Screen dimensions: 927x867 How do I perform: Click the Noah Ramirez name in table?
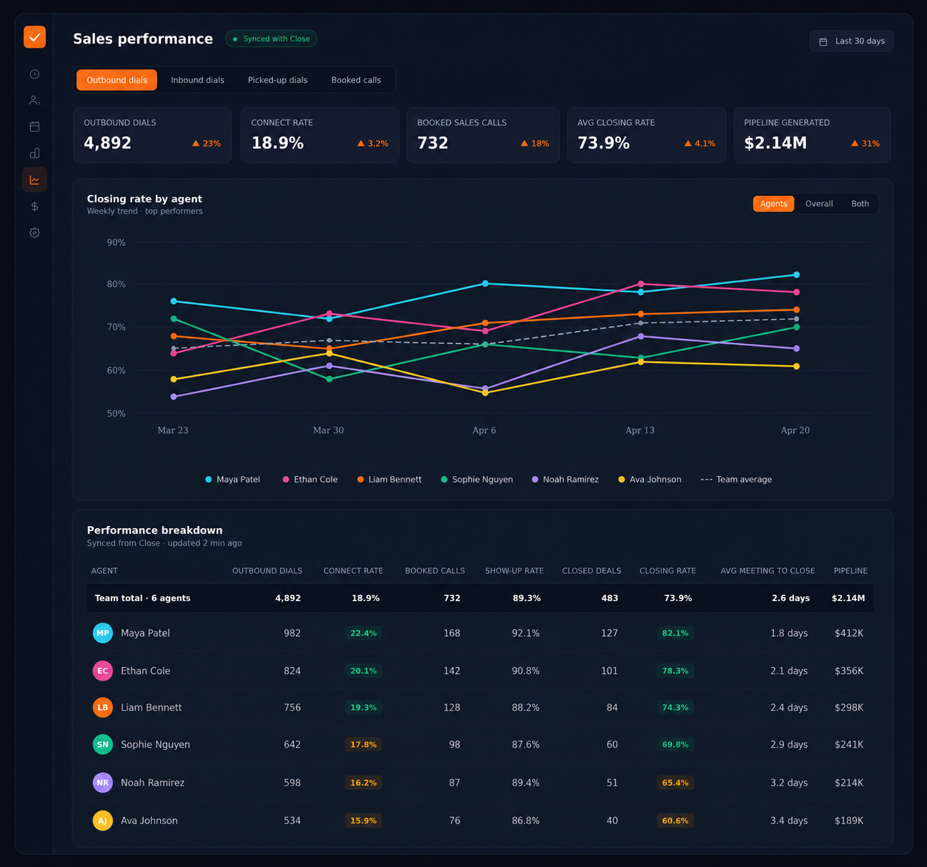tap(152, 783)
